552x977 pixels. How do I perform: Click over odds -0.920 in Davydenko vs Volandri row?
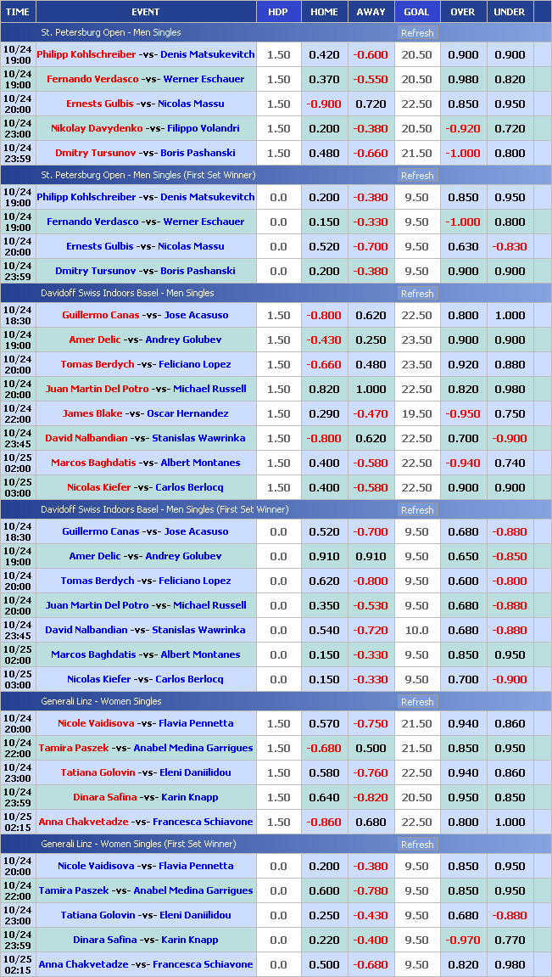(463, 128)
